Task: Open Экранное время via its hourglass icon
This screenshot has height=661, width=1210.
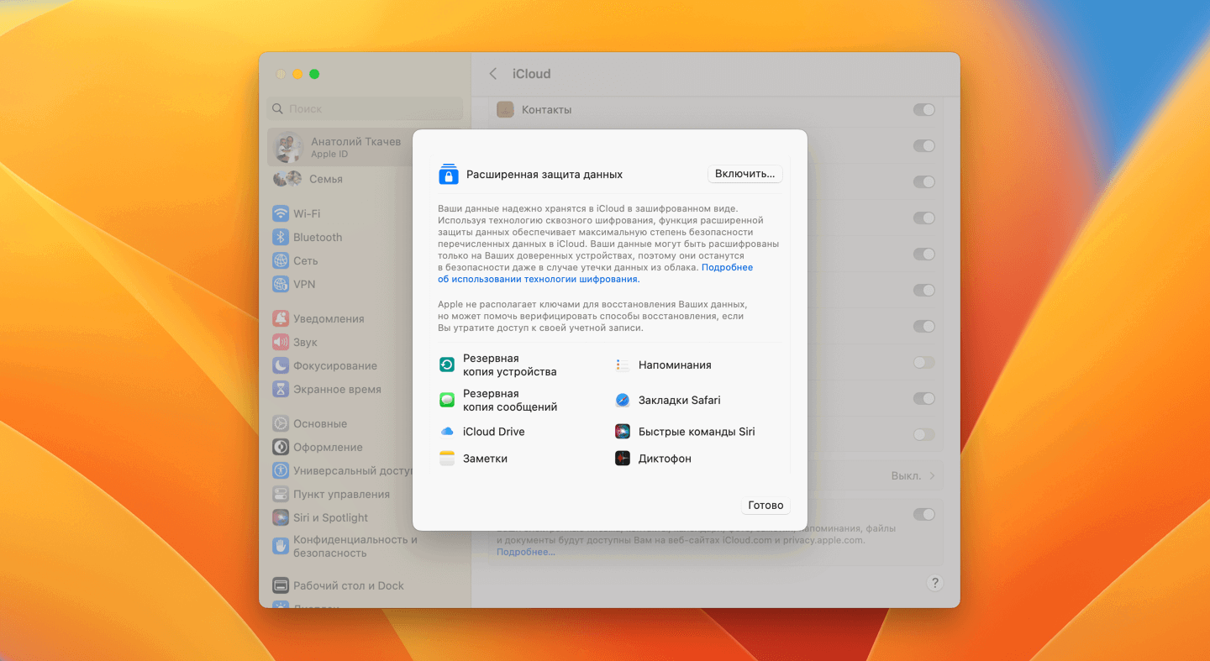Action: pos(281,390)
